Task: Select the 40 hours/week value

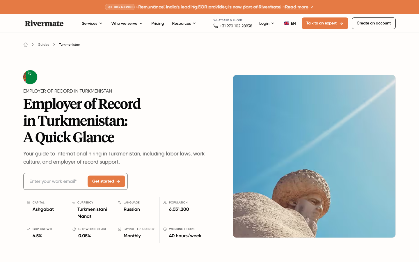Action: point(185,236)
